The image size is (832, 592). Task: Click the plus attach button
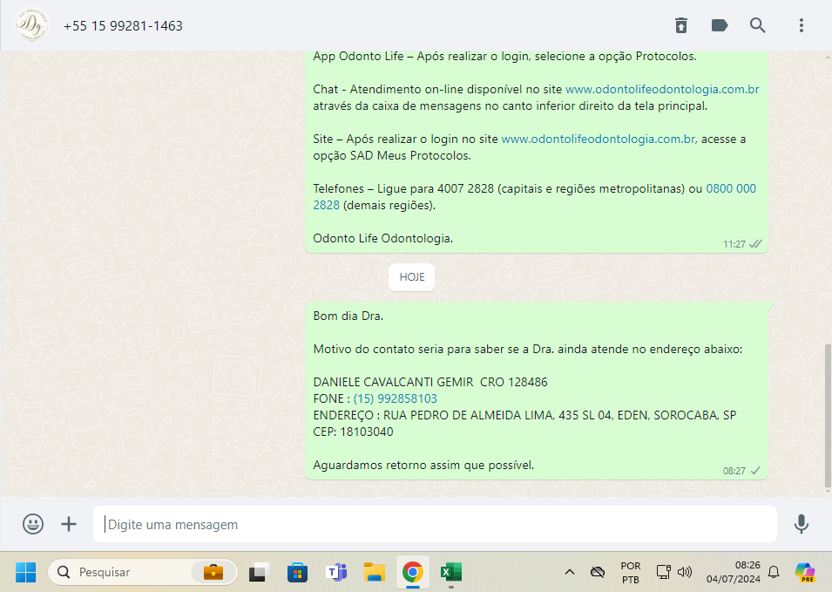point(69,524)
